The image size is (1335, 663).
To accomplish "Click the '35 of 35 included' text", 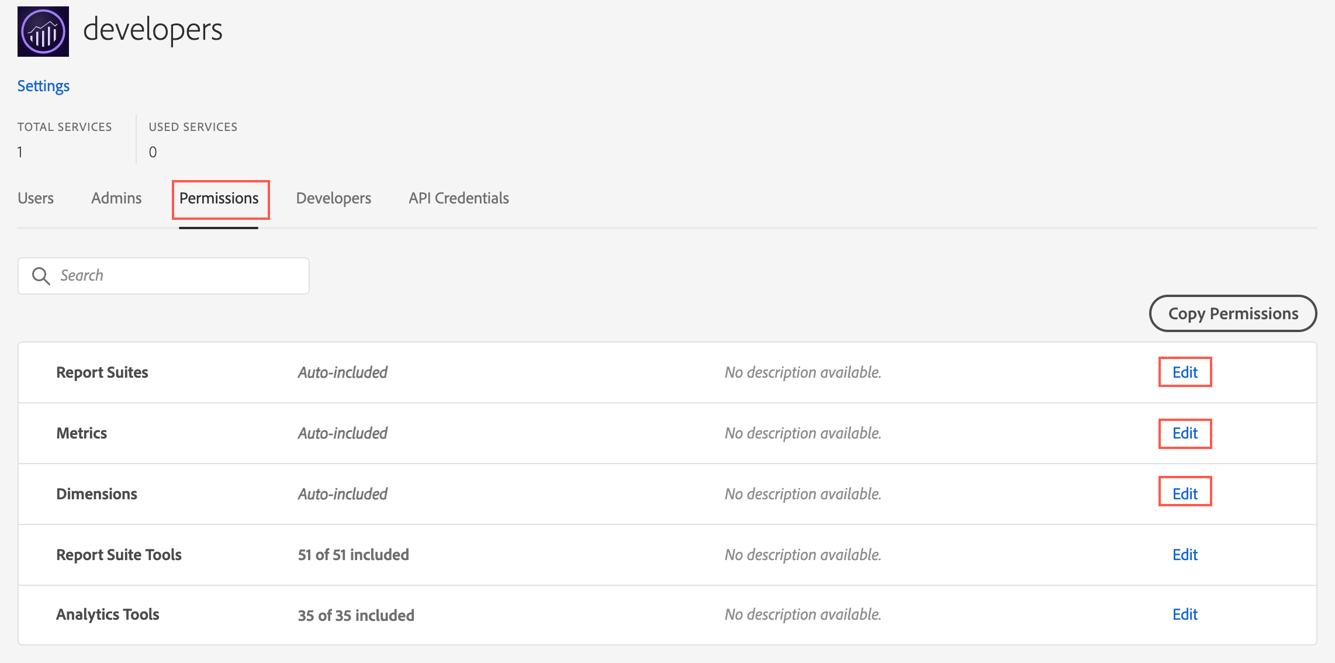I will [x=357, y=616].
